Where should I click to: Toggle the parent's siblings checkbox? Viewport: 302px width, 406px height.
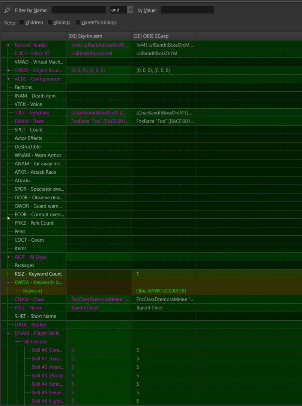point(78,23)
